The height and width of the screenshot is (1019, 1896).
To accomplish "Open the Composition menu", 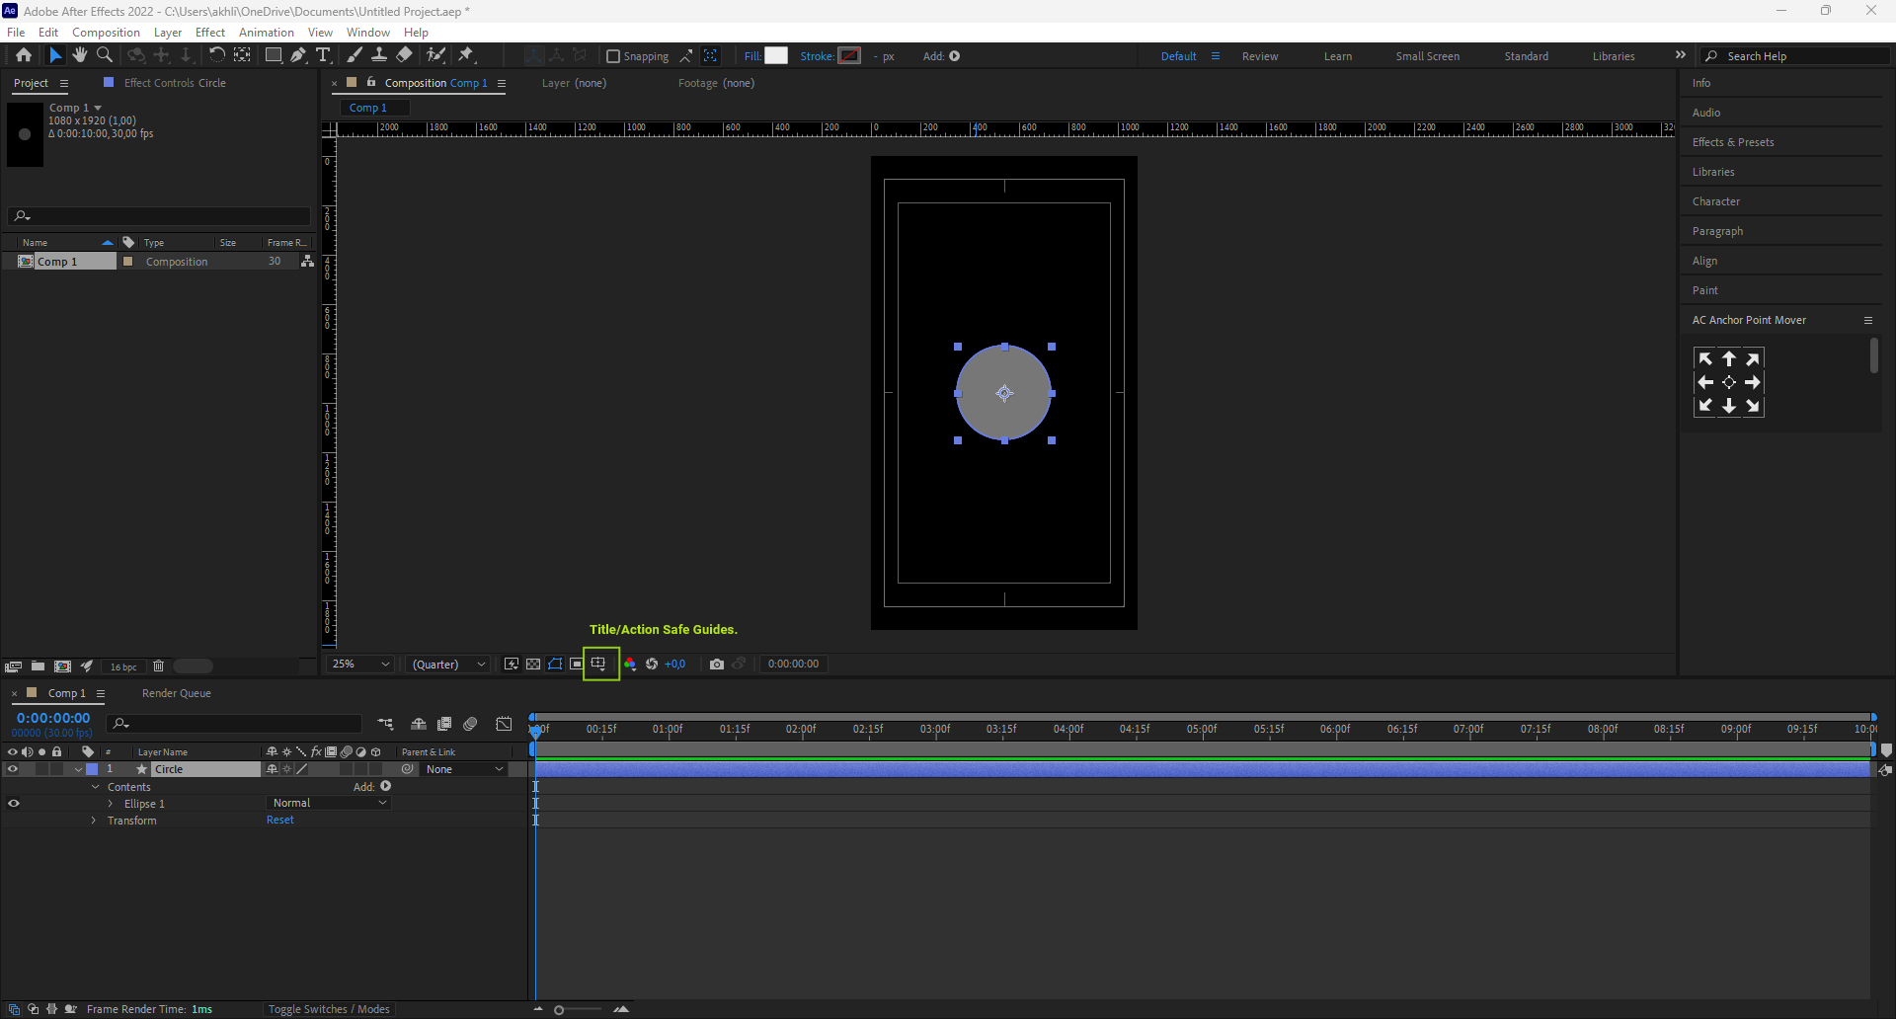I will point(106,33).
